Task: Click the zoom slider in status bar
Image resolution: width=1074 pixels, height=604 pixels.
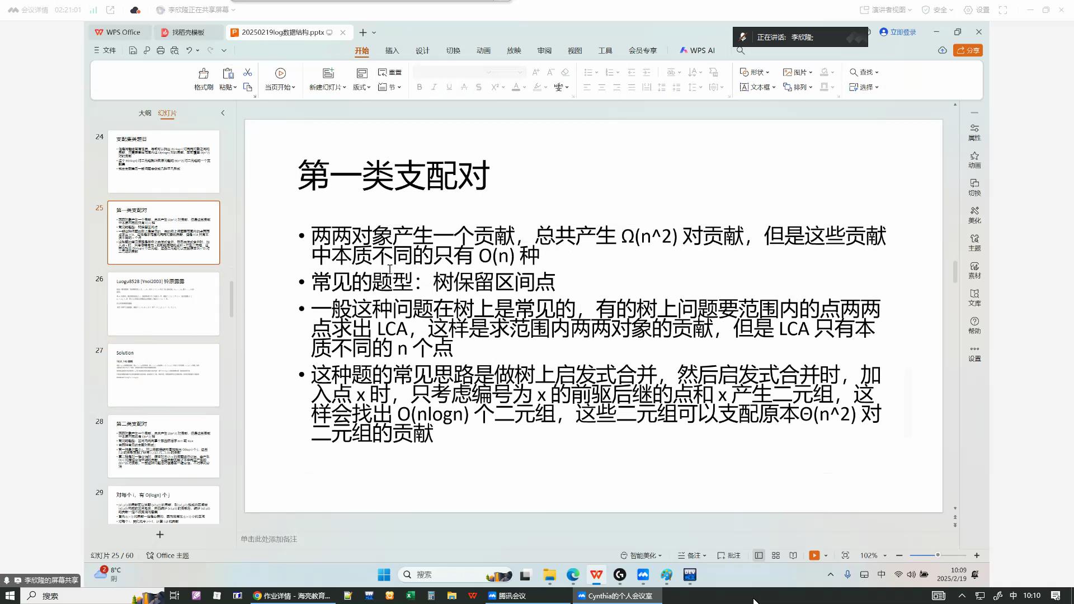Action: pos(938,555)
